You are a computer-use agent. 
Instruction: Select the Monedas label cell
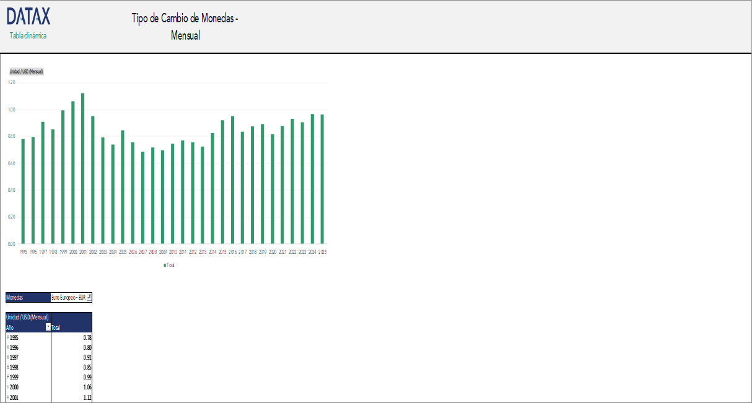pos(28,298)
